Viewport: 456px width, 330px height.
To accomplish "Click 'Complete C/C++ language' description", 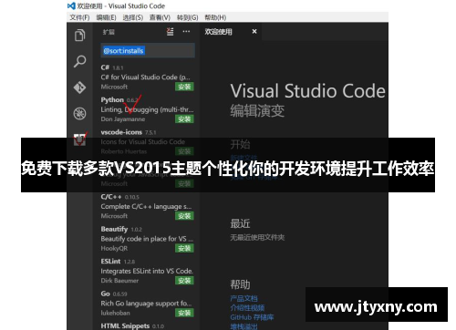I will pos(146,206).
